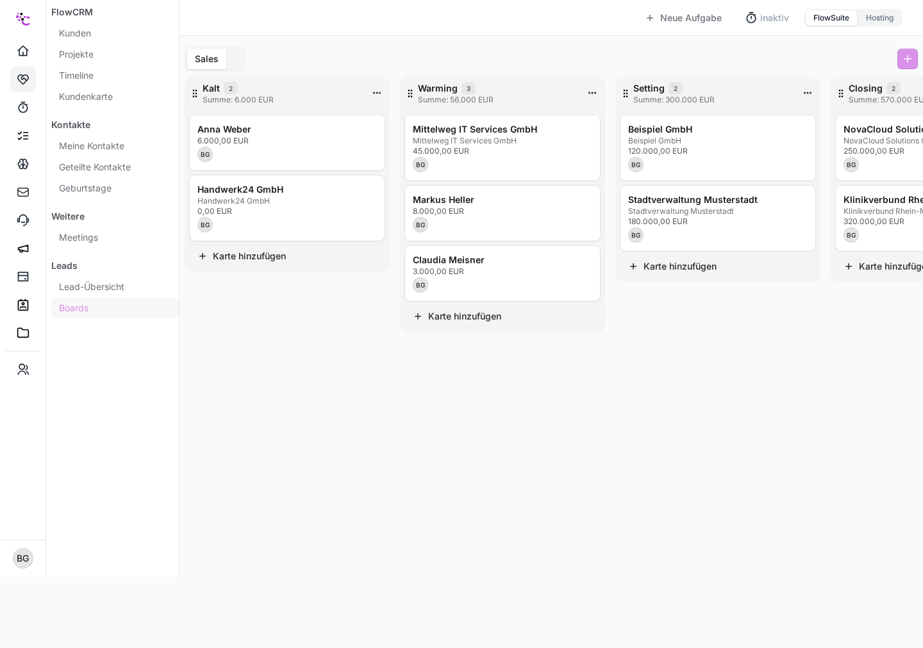Select FlowSuite in the mode switcher

click(831, 18)
